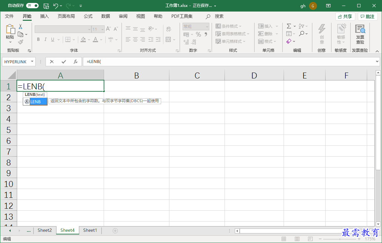Click the Fill Color bucket icon

click(83, 40)
